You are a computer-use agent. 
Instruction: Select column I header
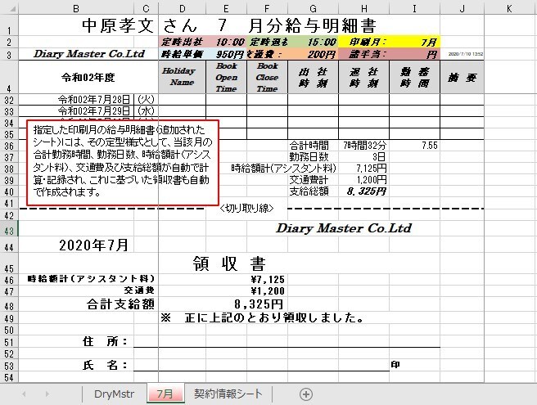click(x=414, y=8)
